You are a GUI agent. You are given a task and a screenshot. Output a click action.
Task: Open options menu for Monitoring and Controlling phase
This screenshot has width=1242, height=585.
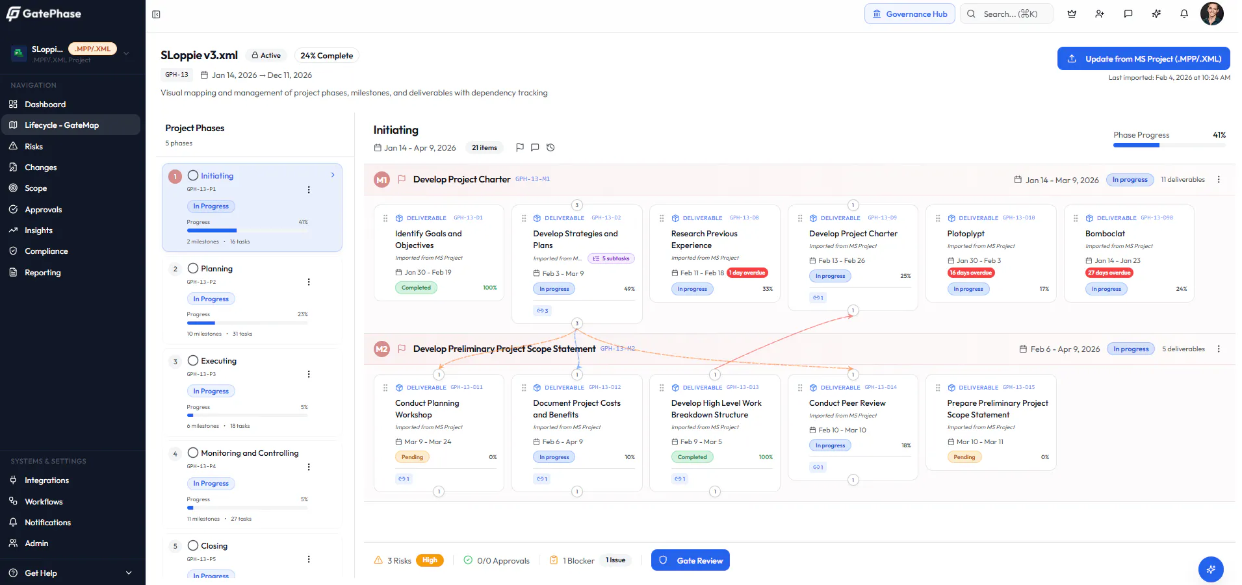[309, 467]
